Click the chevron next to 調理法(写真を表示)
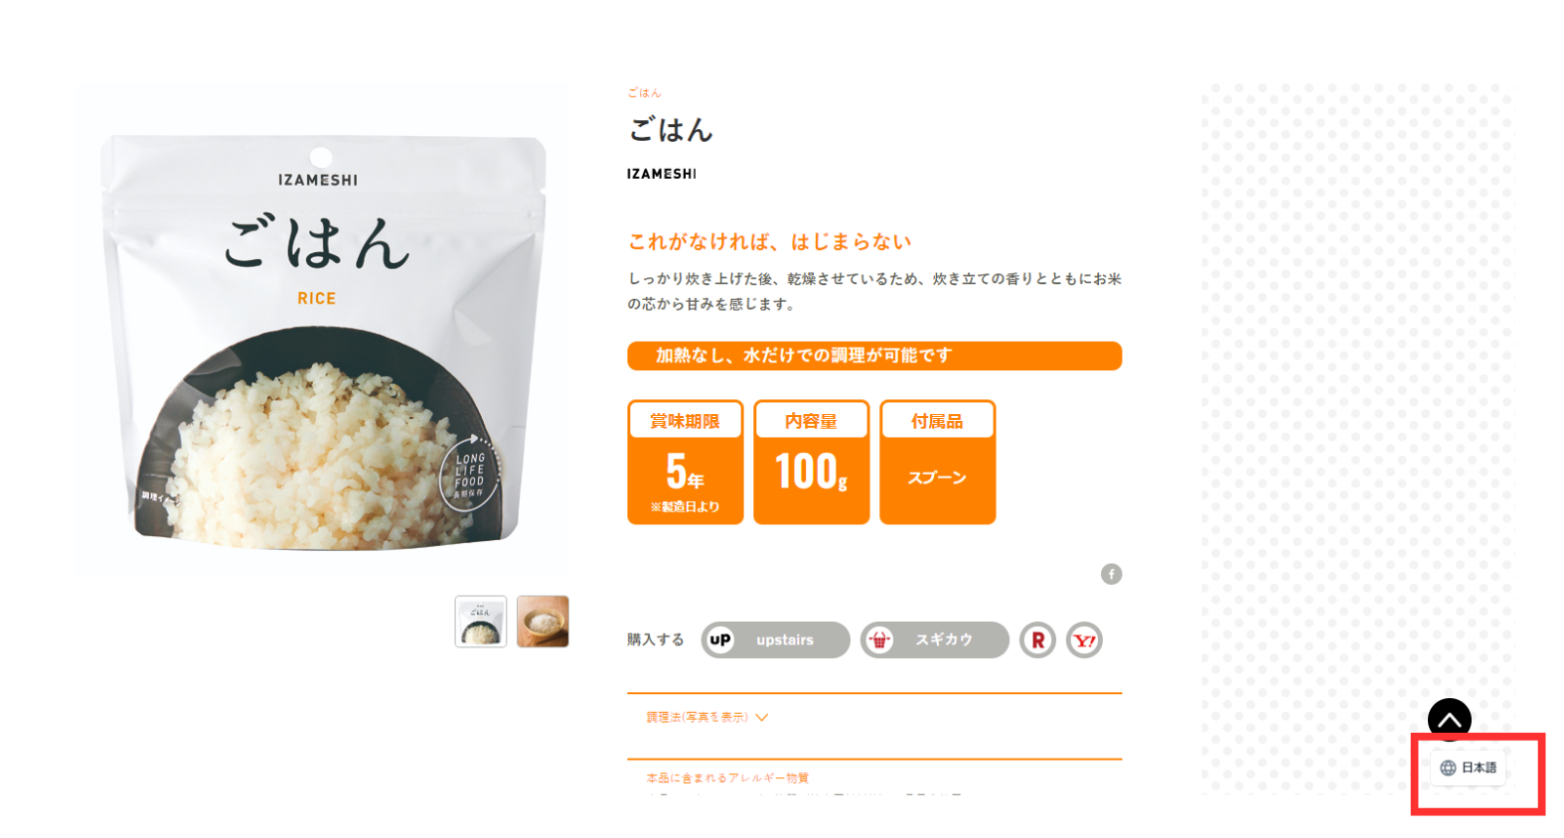Viewport: 1564px width, 838px height. [762, 717]
